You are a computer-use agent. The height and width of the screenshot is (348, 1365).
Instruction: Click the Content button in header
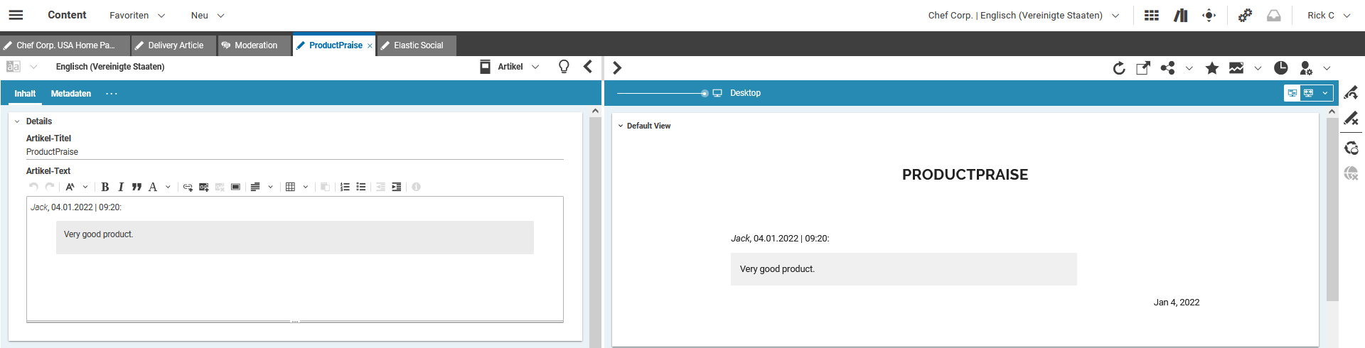67,15
